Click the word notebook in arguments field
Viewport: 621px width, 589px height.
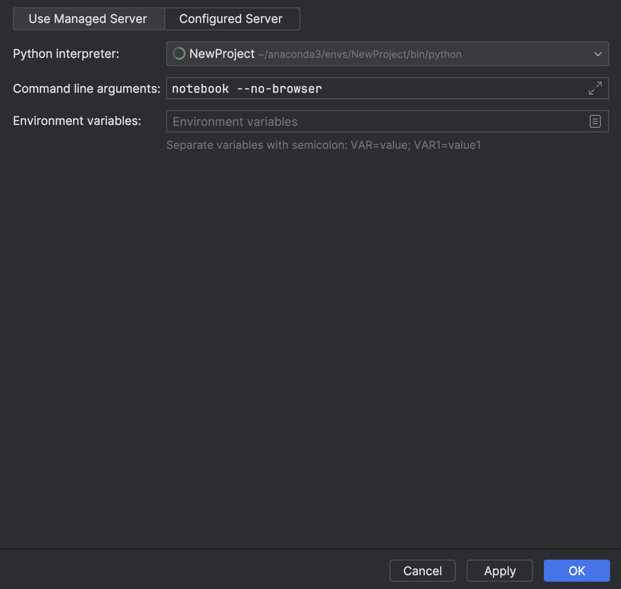pyautogui.click(x=200, y=89)
